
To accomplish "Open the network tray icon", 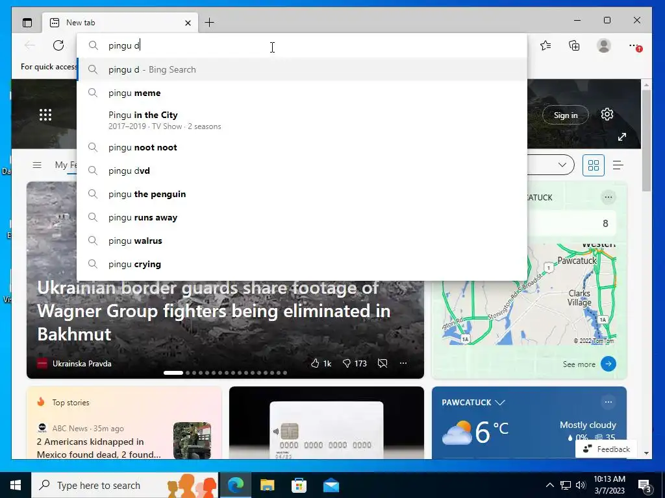I will pos(566,485).
